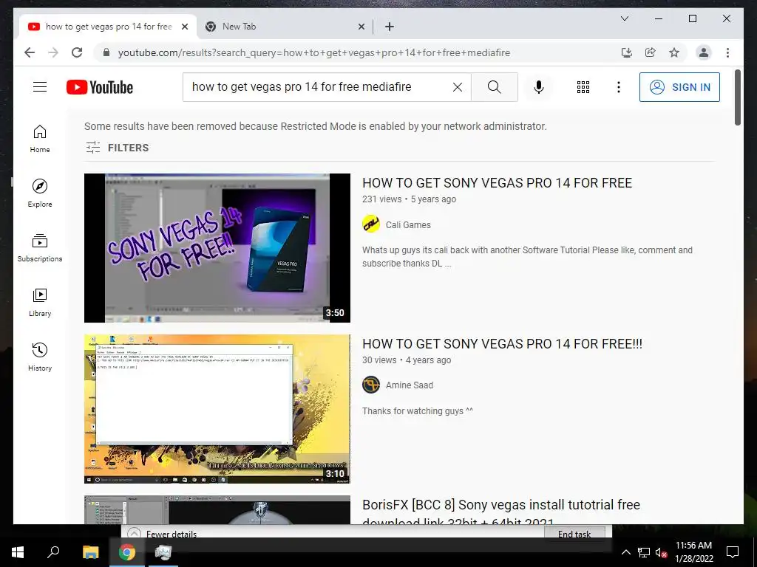Image resolution: width=757 pixels, height=567 pixels.
Task: Open the YouTube guide hamburger menu
Action: [40, 87]
